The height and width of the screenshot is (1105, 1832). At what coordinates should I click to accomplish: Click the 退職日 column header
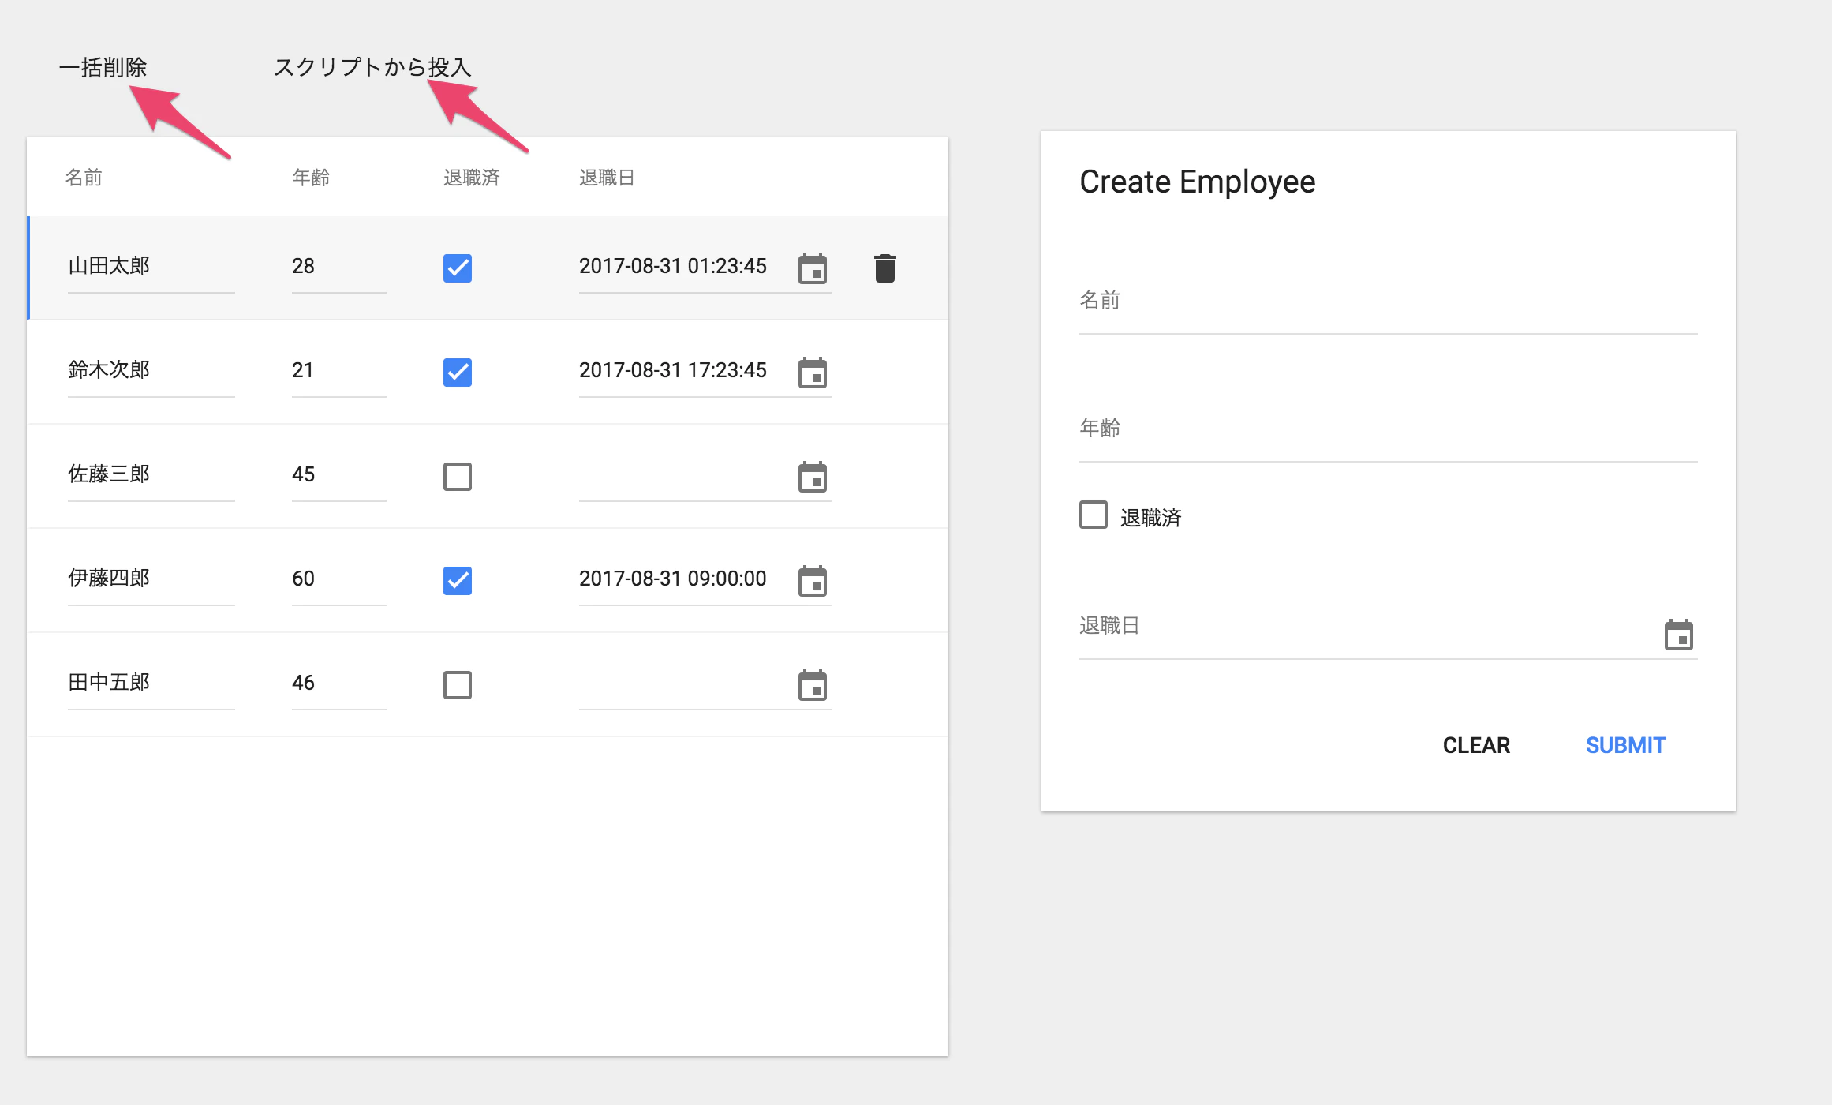point(607,178)
